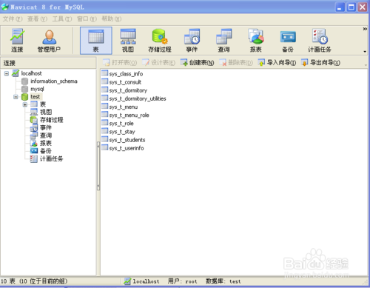
Task: Select table sys_t_userinfo
Action: (127, 148)
